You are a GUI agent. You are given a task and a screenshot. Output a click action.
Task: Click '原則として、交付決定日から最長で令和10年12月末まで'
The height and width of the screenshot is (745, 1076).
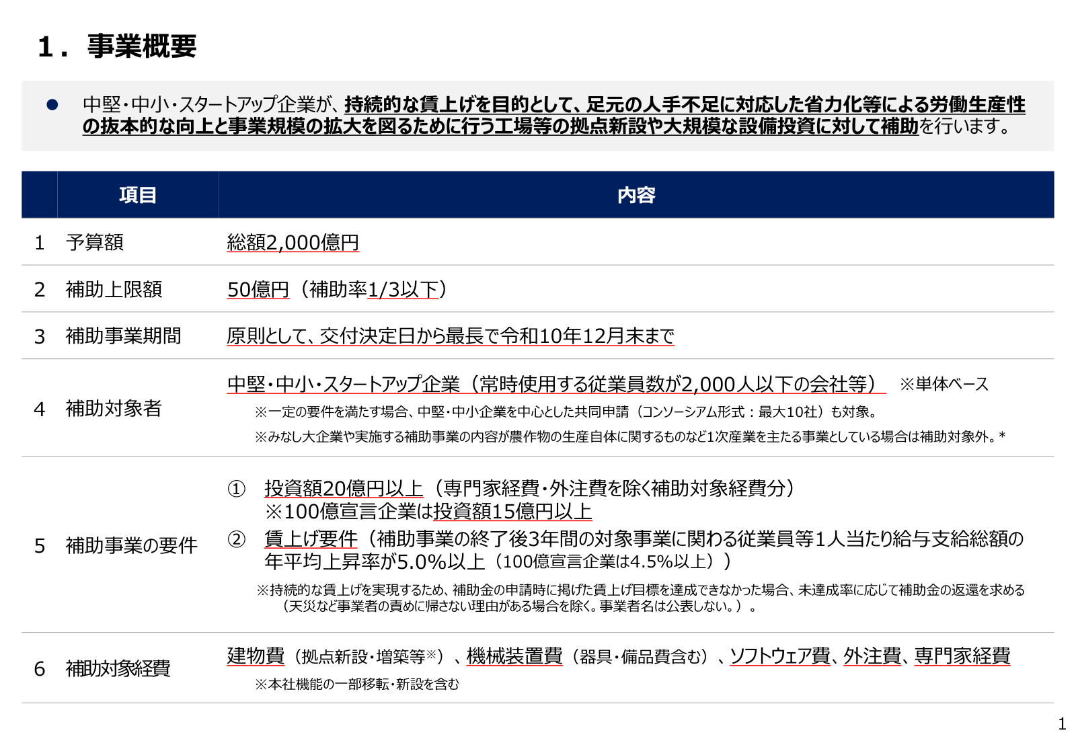click(451, 336)
